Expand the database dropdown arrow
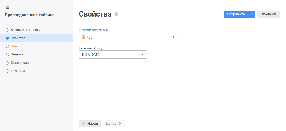 (x=180, y=37)
